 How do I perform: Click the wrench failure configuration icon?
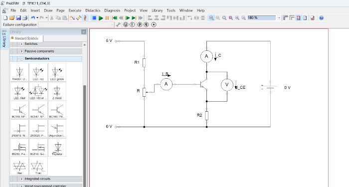tap(118, 25)
